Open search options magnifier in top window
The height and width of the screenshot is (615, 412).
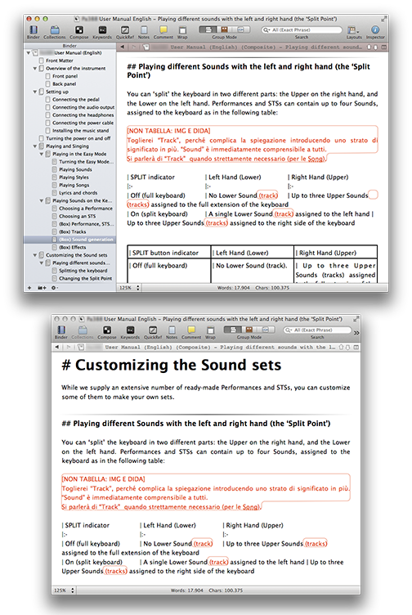click(266, 29)
